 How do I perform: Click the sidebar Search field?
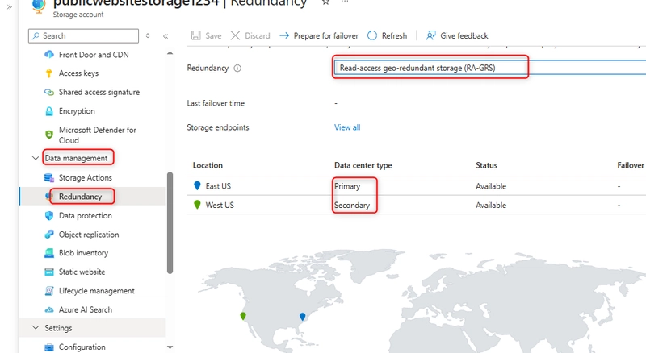click(x=84, y=35)
